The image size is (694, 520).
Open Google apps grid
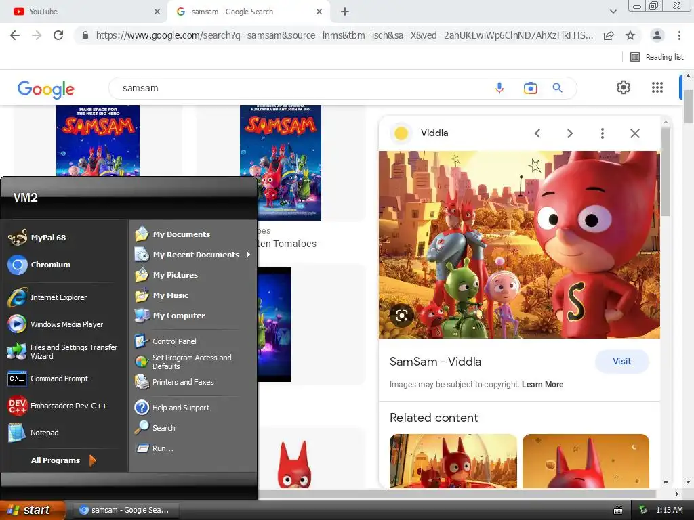(x=657, y=87)
